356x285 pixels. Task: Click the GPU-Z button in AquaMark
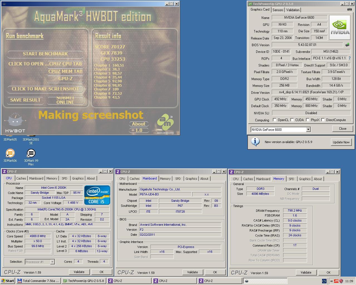(x=66, y=78)
